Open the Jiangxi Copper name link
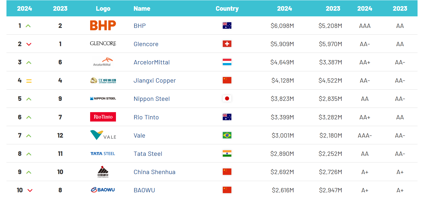424x206 pixels. [154, 80]
